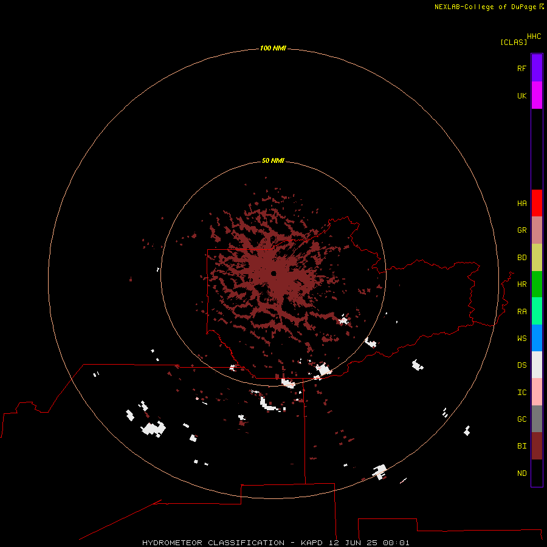This screenshot has height=547, width=547.
Task: Click the GC legend label
Action: pos(521,419)
